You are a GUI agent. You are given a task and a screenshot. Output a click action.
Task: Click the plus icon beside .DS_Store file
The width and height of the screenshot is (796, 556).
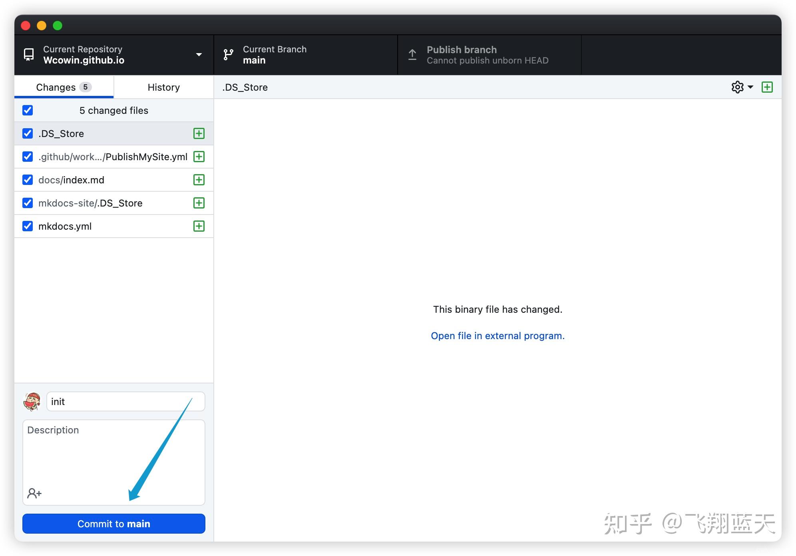point(199,133)
